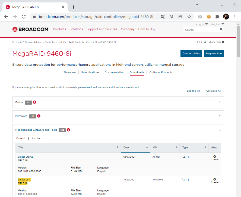Click the Share Page plus icon
This screenshot has height=197, width=241.
point(223,42)
